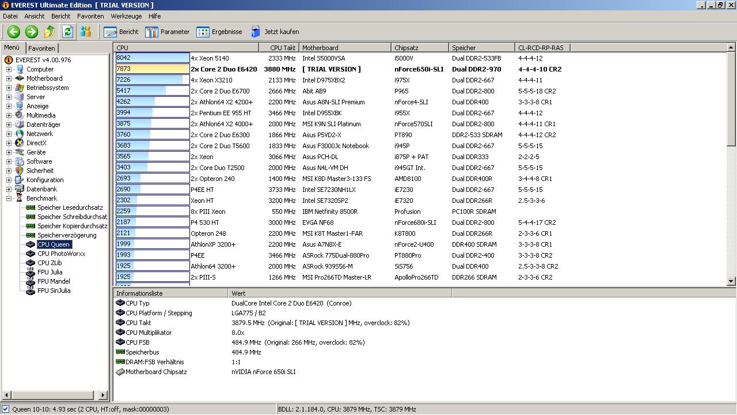This screenshot has width=737, height=415.
Task: Select the FPU Mandel benchmark
Action: coord(54,281)
